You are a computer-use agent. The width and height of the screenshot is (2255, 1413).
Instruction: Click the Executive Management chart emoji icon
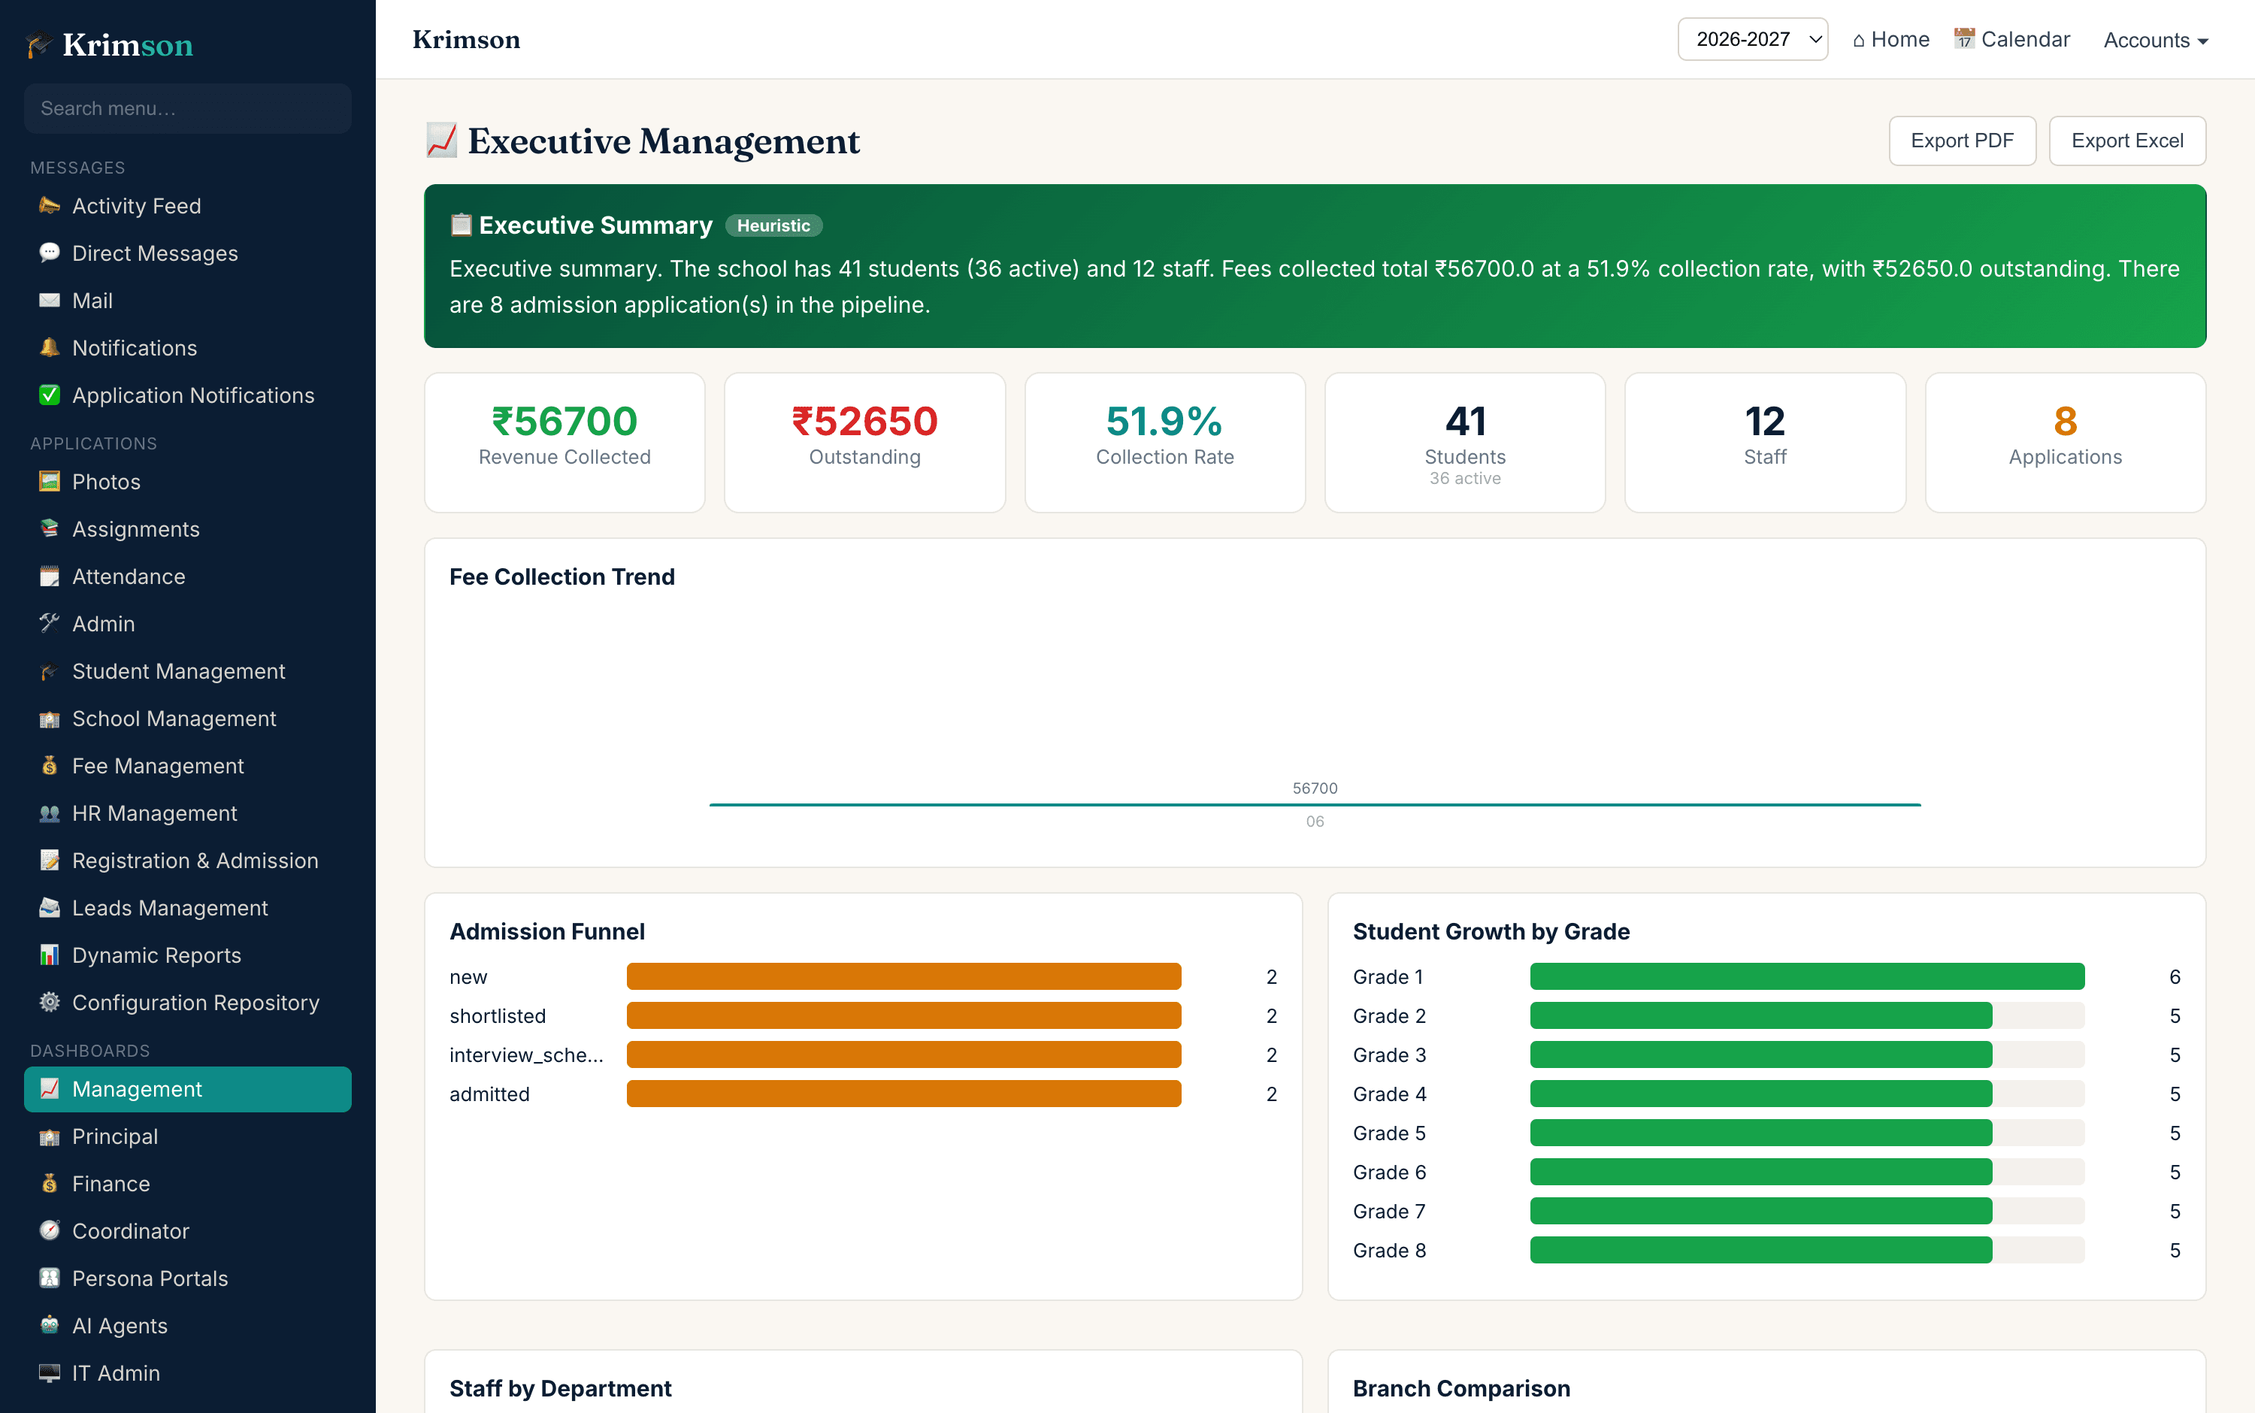coord(441,141)
